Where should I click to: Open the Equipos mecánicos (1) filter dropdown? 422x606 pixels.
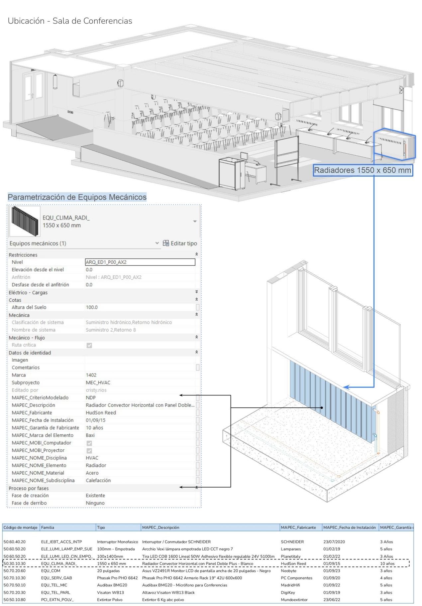pos(157,243)
